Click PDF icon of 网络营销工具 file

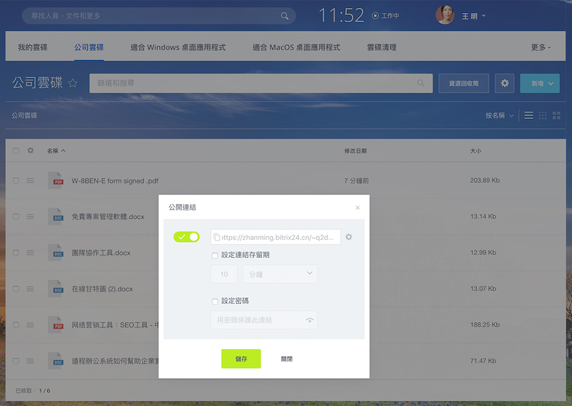[56, 324]
